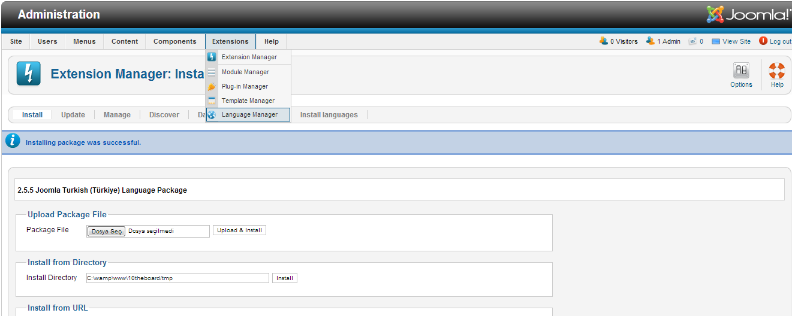Click the Install from URL heading
This screenshot has height=316, width=792.
[58, 308]
